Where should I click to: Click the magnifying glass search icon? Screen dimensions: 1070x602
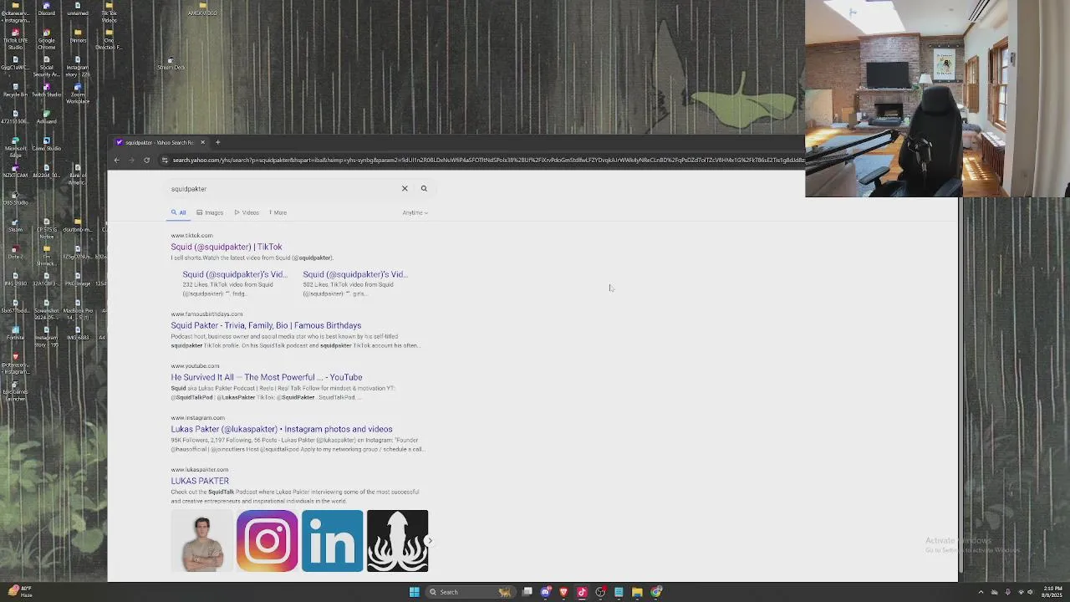pyautogui.click(x=424, y=188)
